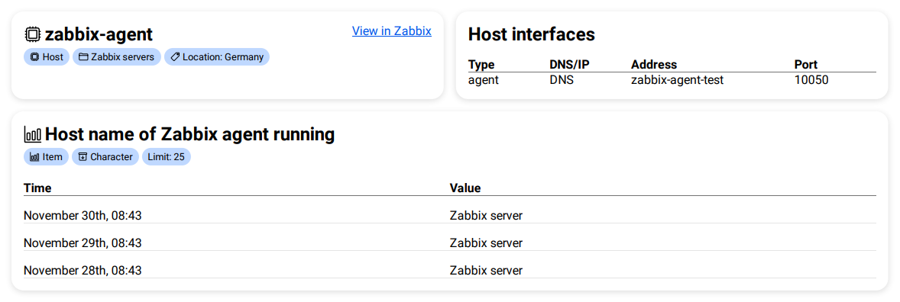
Task: Select the Zabbix servers group badge
Action: click(x=117, y=56)
